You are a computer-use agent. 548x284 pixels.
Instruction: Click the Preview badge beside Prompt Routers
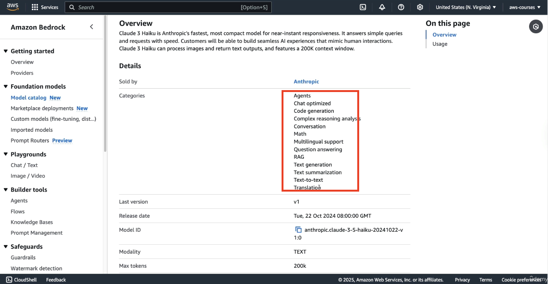(62, 140)
